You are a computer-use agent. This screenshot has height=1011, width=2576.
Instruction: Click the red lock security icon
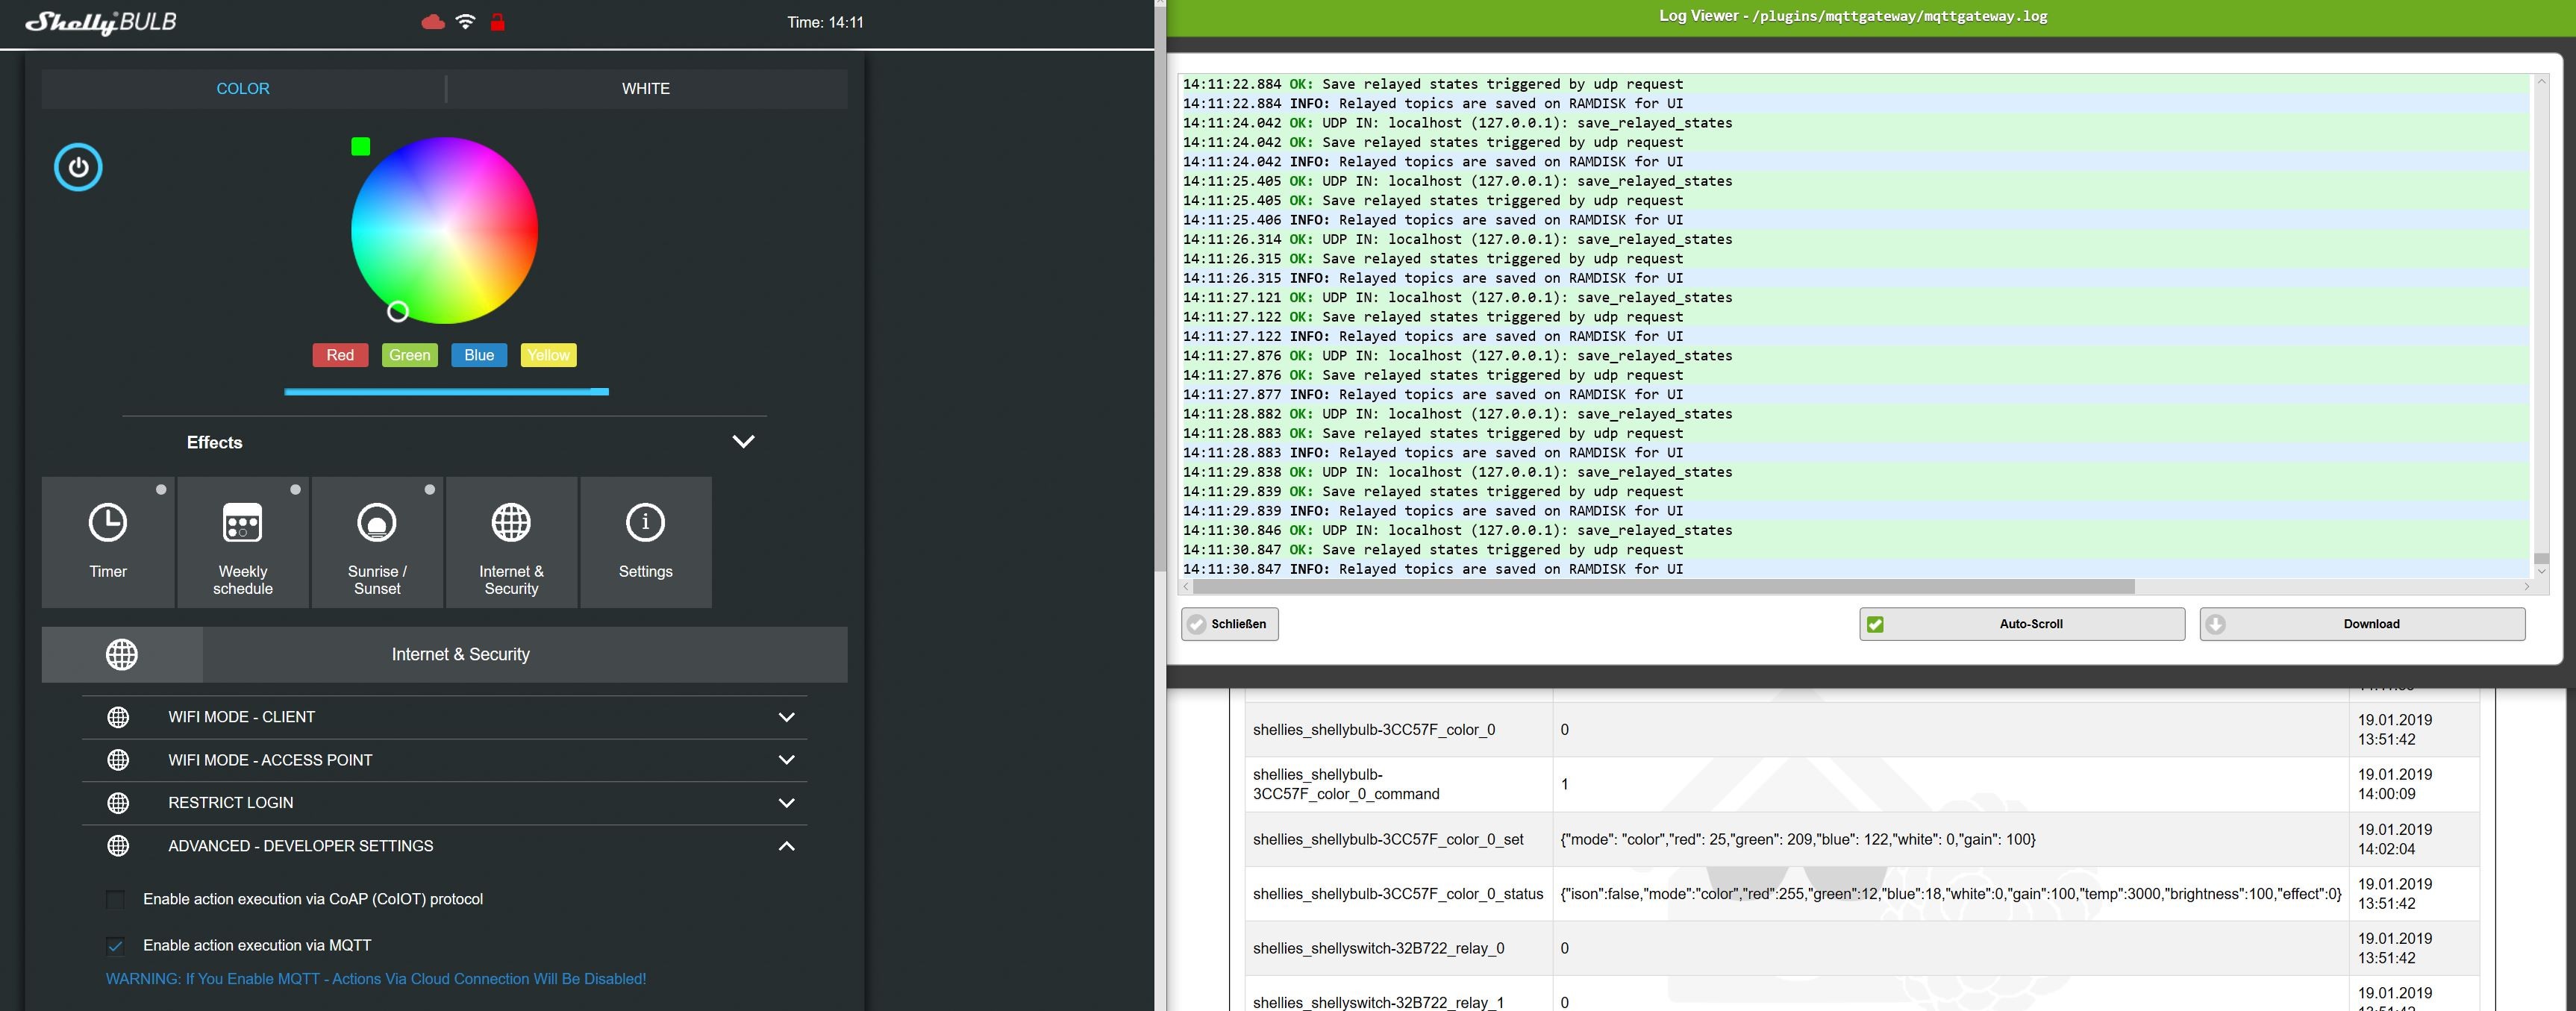[x=497, y=22]
